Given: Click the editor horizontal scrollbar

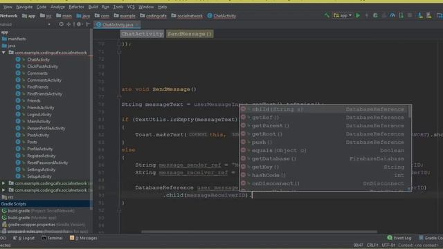Looking at the screenshot, I should click(x=259, y=232).
